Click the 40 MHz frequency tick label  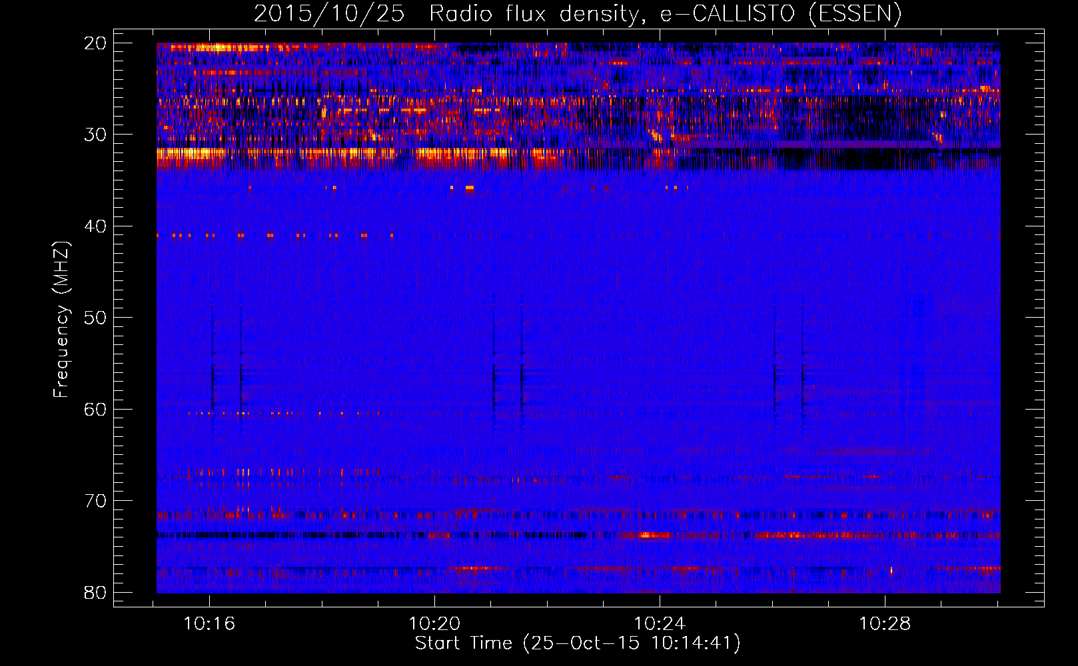coord(95,226)
